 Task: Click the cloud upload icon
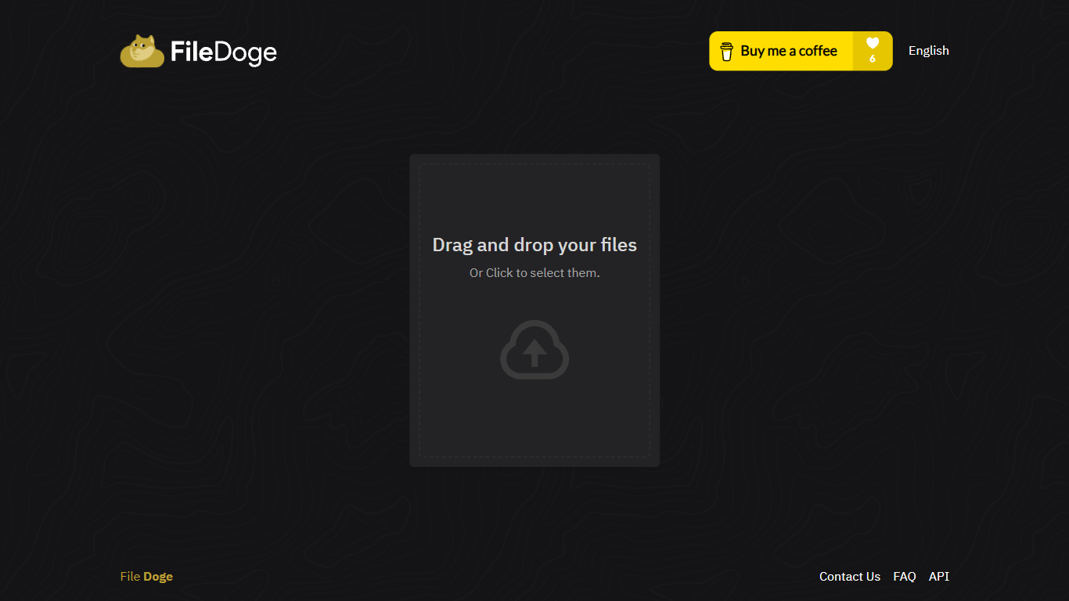(x=534, y=350)
